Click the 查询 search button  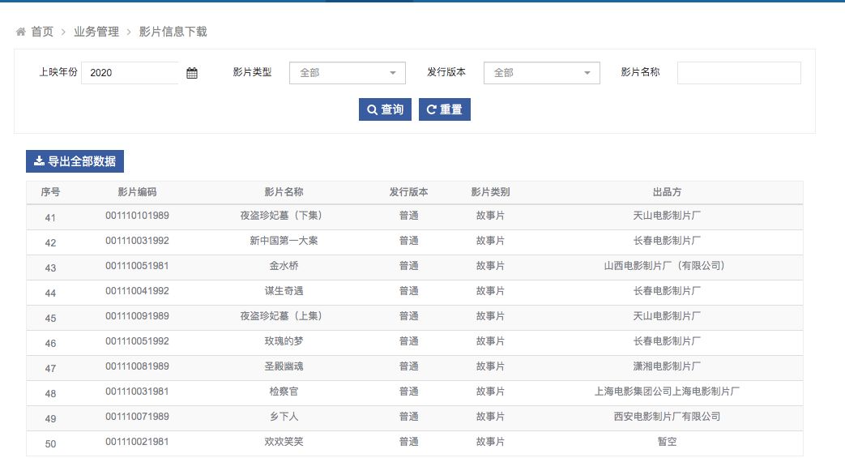(x=385, y=109)
